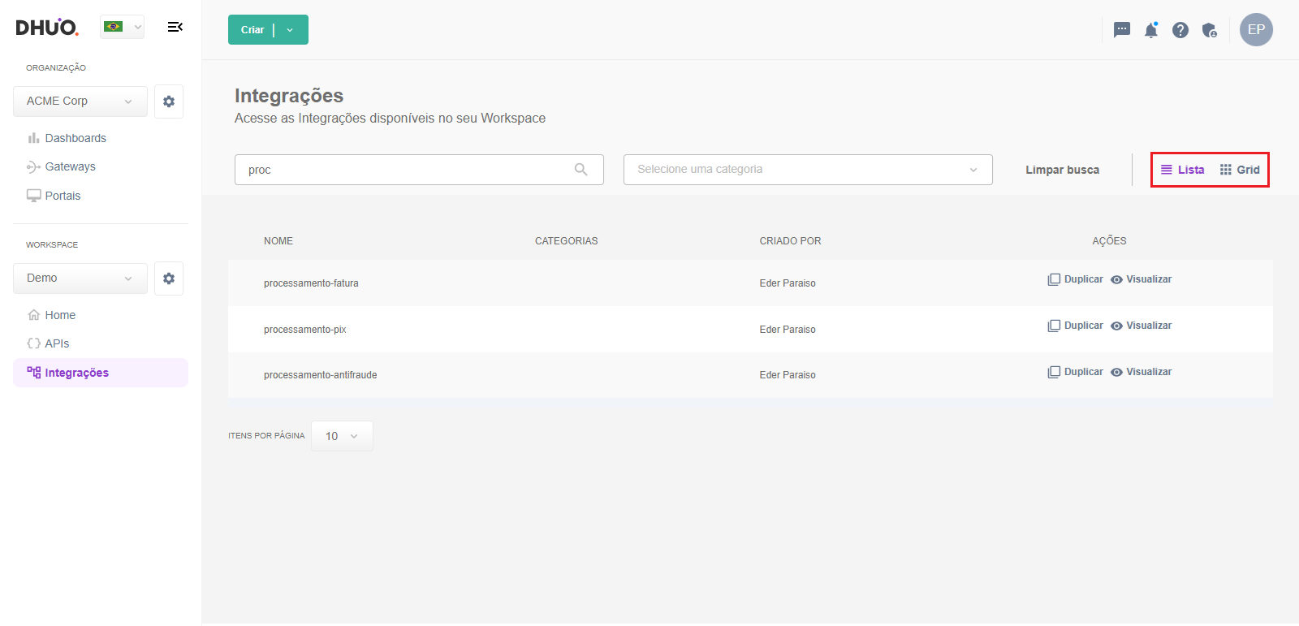Open items per page dropdown showing 10

coord(342,436)
